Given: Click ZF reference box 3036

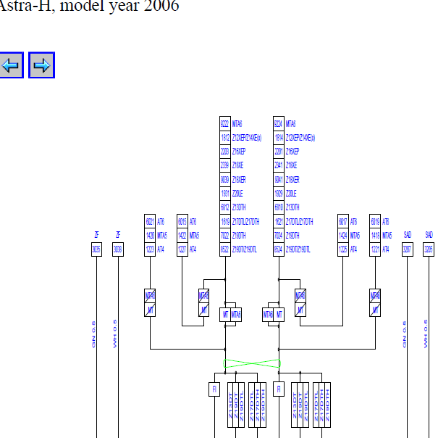Looking at the screenshot, I should pos(118,249).
